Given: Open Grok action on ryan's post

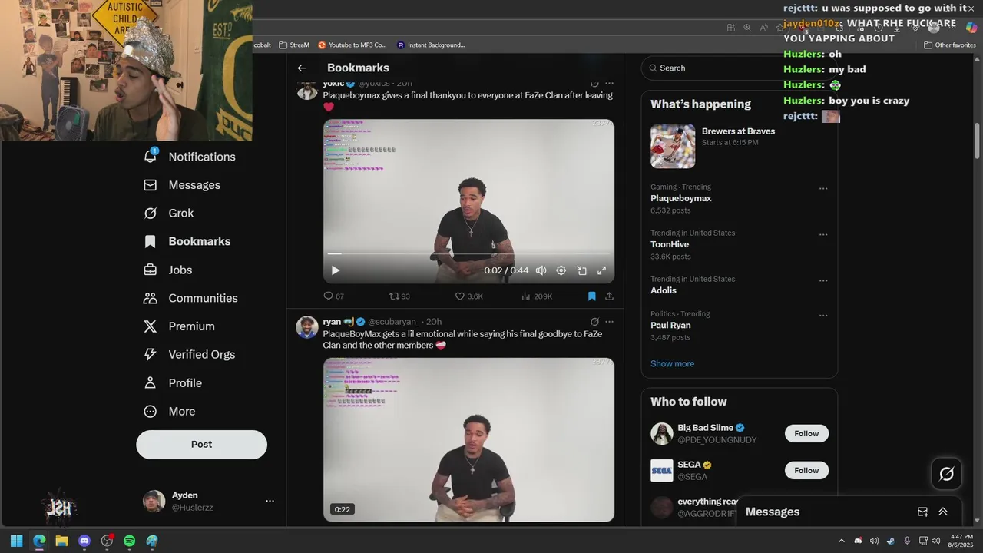Looking at the screenshot, I should 594,322.
